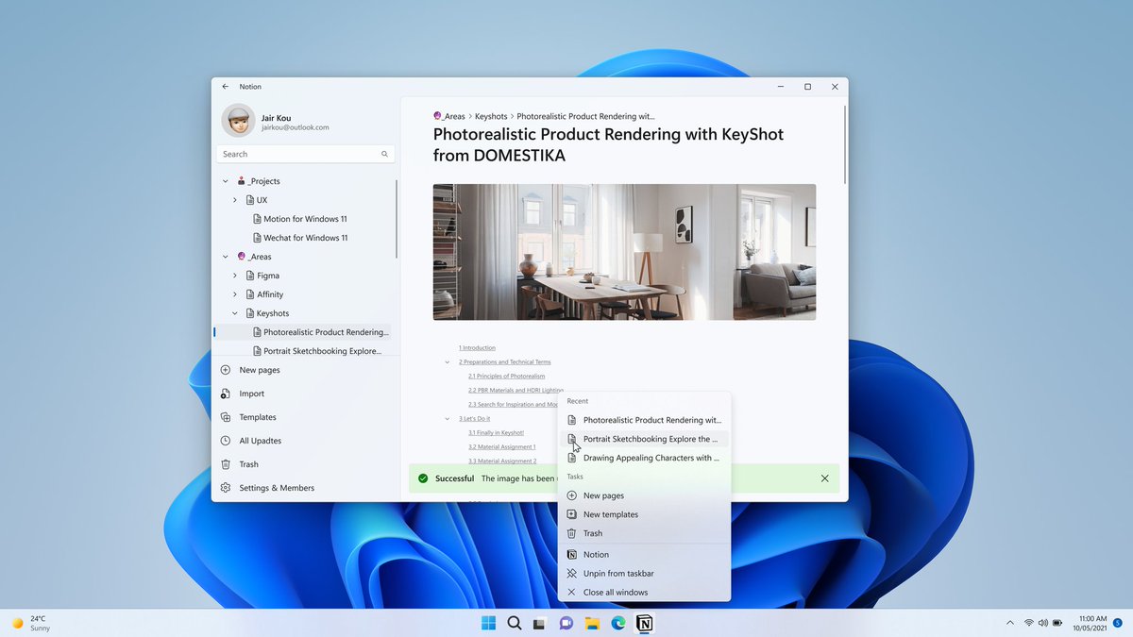Jump to 2.1 Principles of Photorealism

tap(506, 377)
